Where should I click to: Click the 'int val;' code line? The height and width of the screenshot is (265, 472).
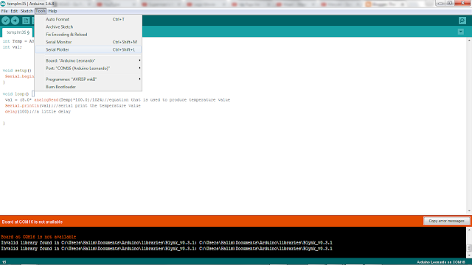point(13,47)
